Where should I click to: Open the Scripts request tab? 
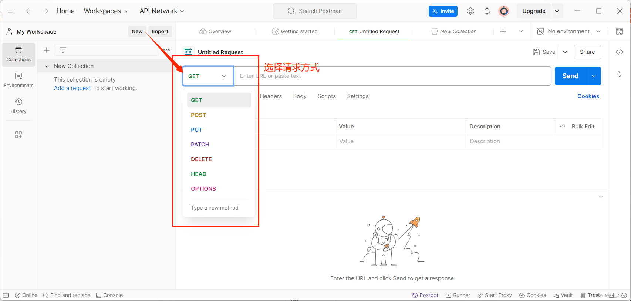pyautogui.click(x=327, y=96)
